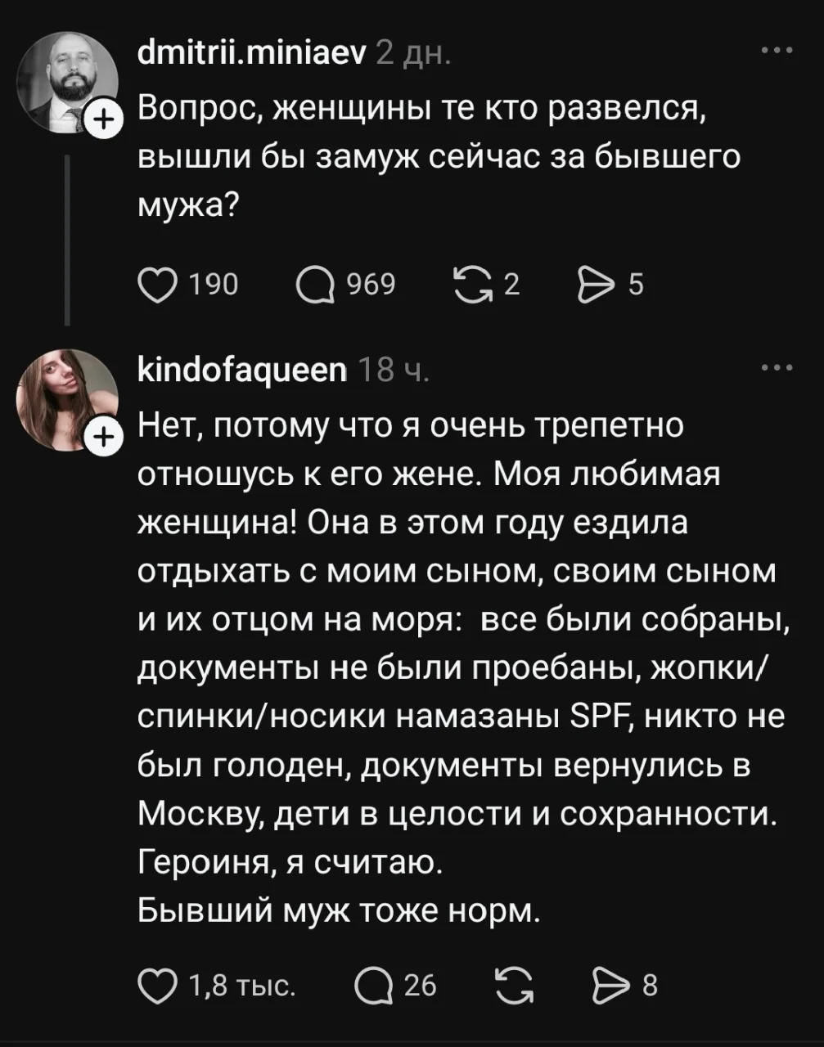The image size is (824, 1047).
Task: Open the question post text by dmitrii.miniaev
Action: tap(439, 156)
